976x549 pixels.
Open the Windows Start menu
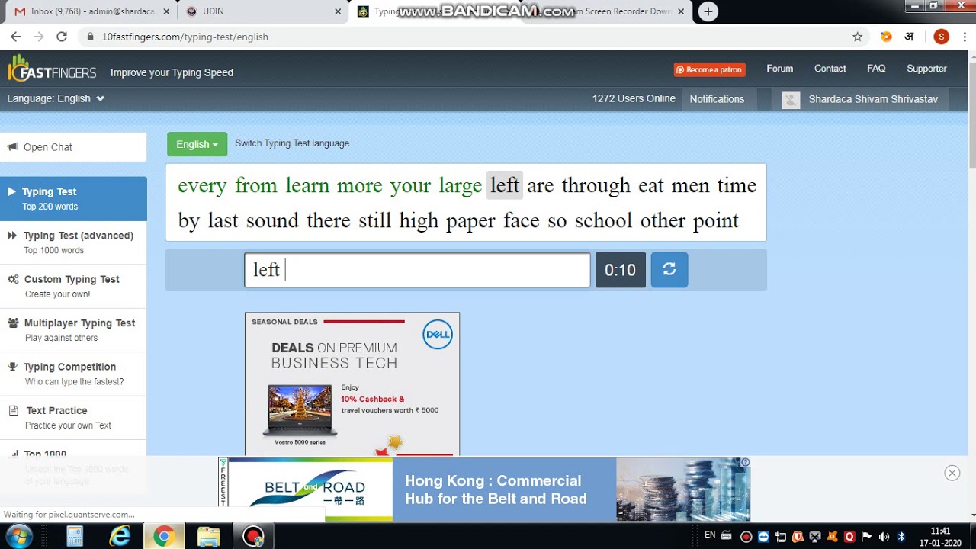[x=18, y=536]
